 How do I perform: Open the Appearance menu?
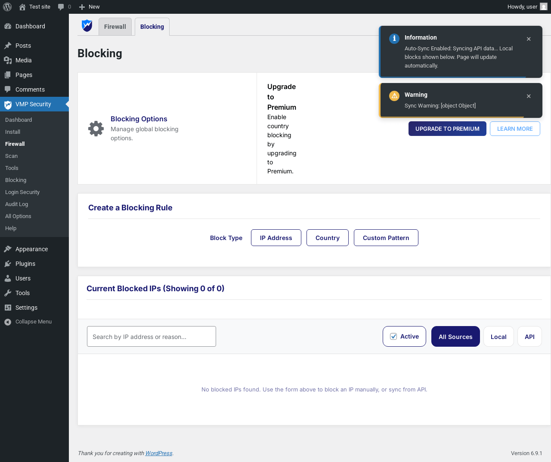pos(34,249)
